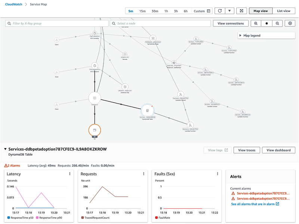This screenshot has width=299, height=224.
Task: Toggle TracedRequestCount legend swatch
Action: [83, 218]
